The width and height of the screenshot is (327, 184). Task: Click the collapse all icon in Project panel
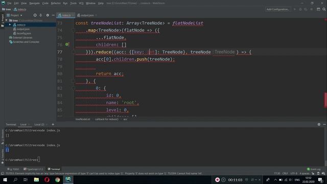41,15
